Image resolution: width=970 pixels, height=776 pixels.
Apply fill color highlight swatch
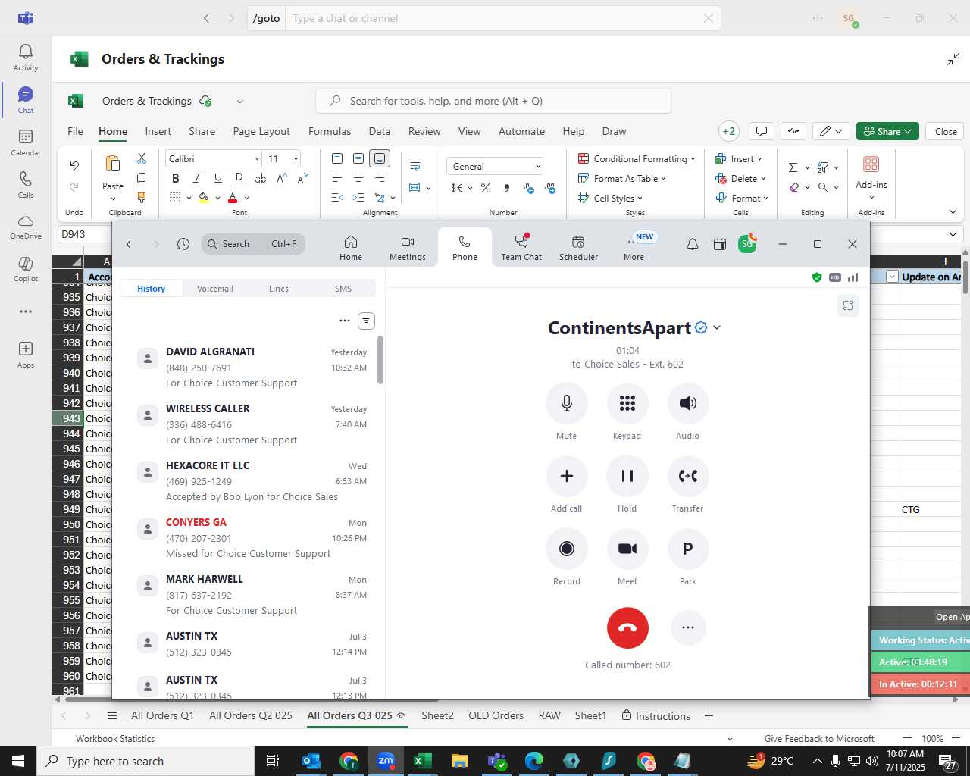203,198
